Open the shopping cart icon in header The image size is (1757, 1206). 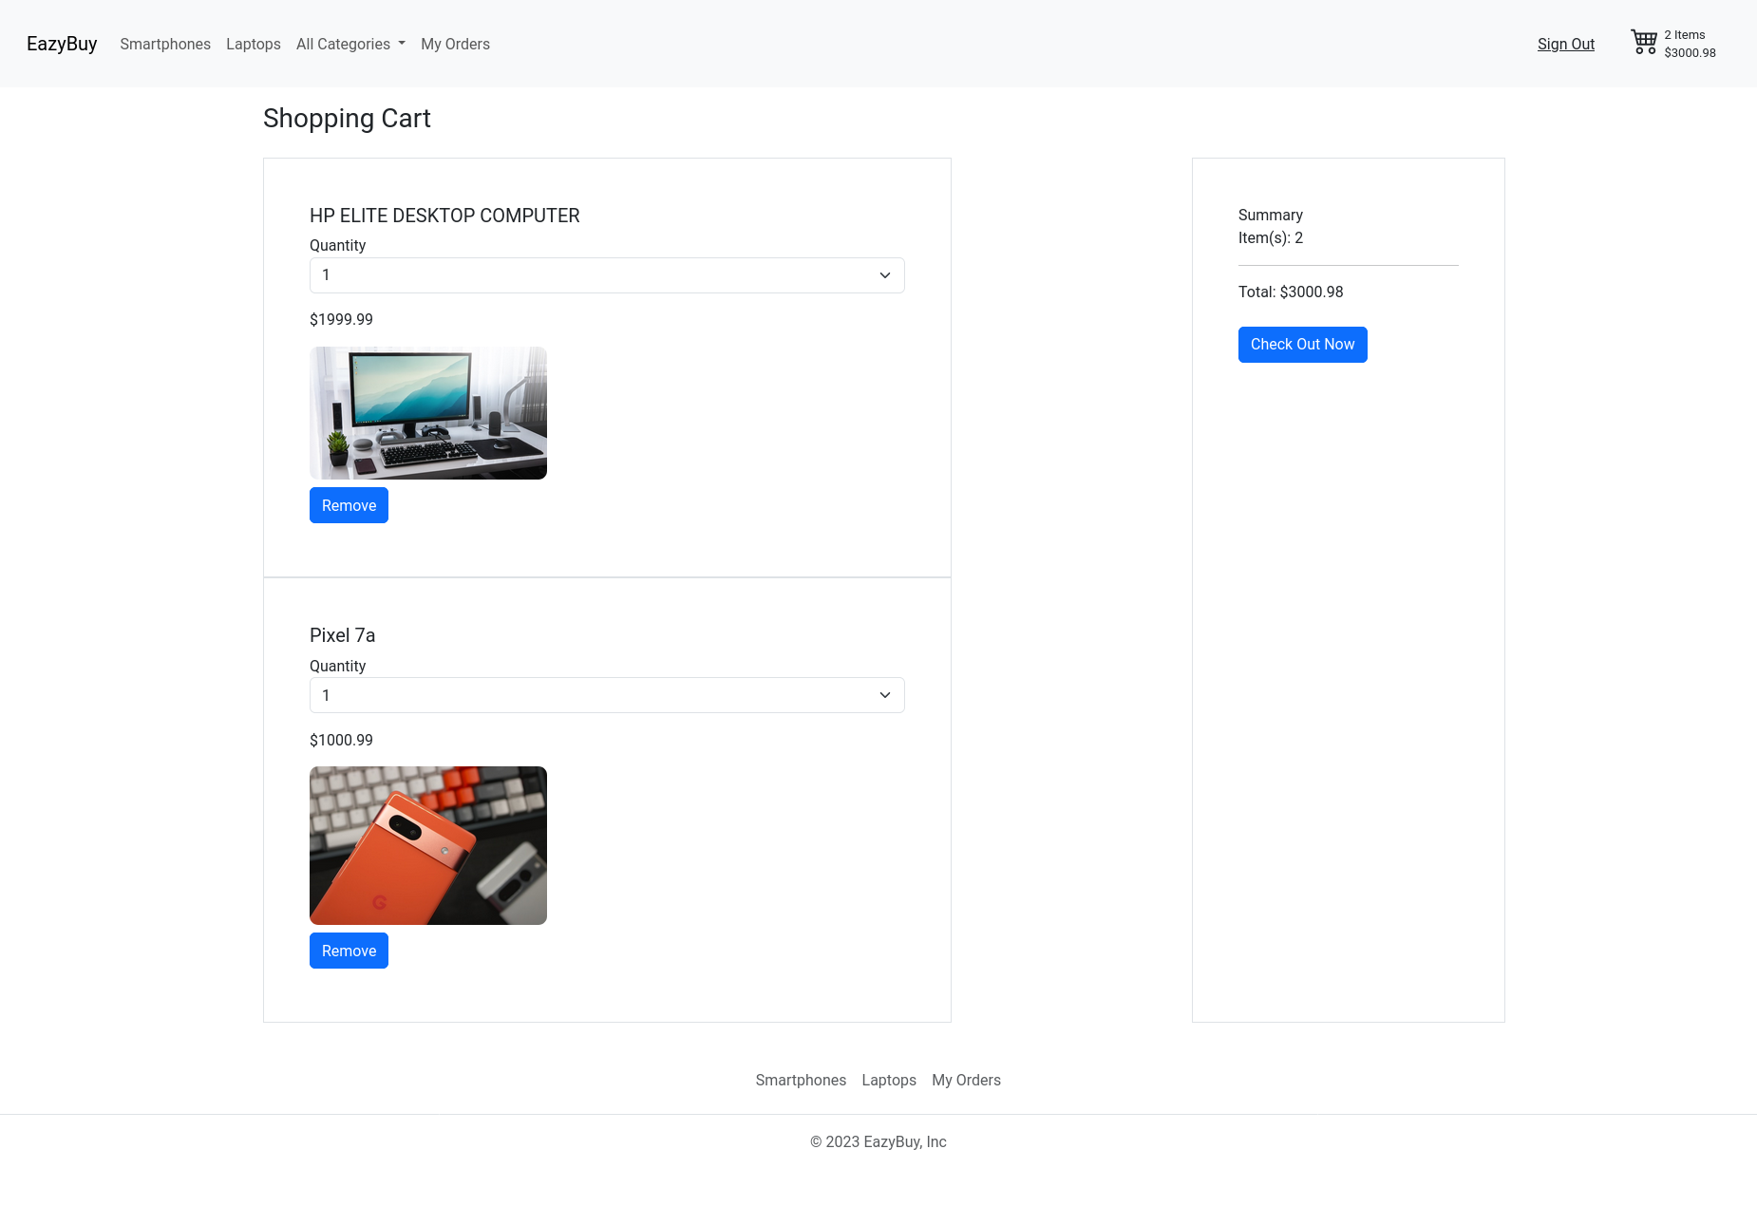pyautogui.click(x=1644, y=43)
